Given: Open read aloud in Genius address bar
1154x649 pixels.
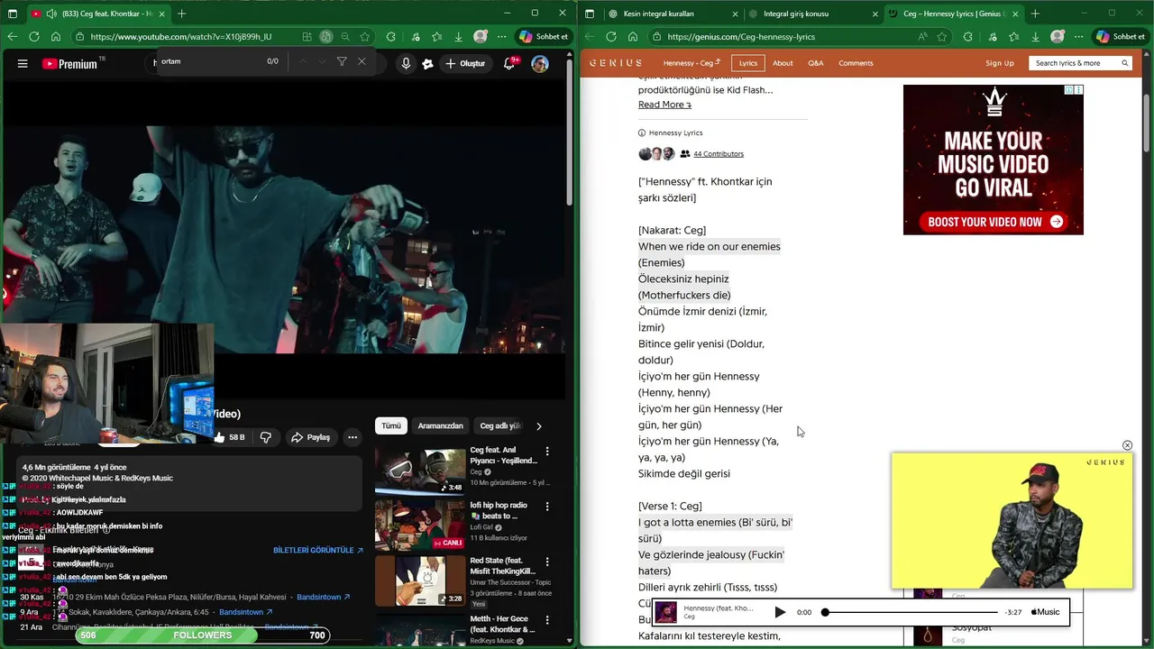Looking at the screenshot, I should tap(922, 37).
